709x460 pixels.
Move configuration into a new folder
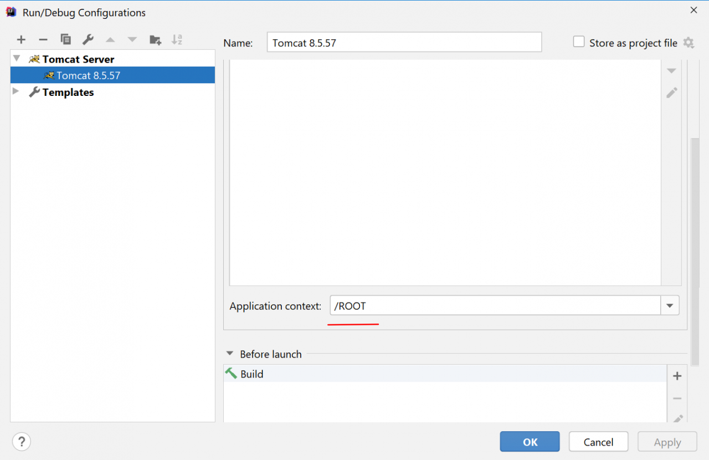[155, 39]
